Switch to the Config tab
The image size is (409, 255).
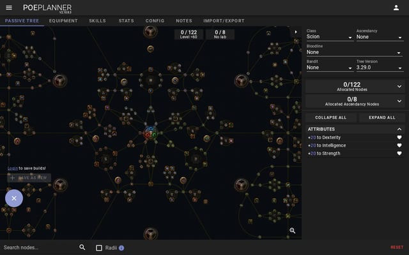click(x=155, y=21)
